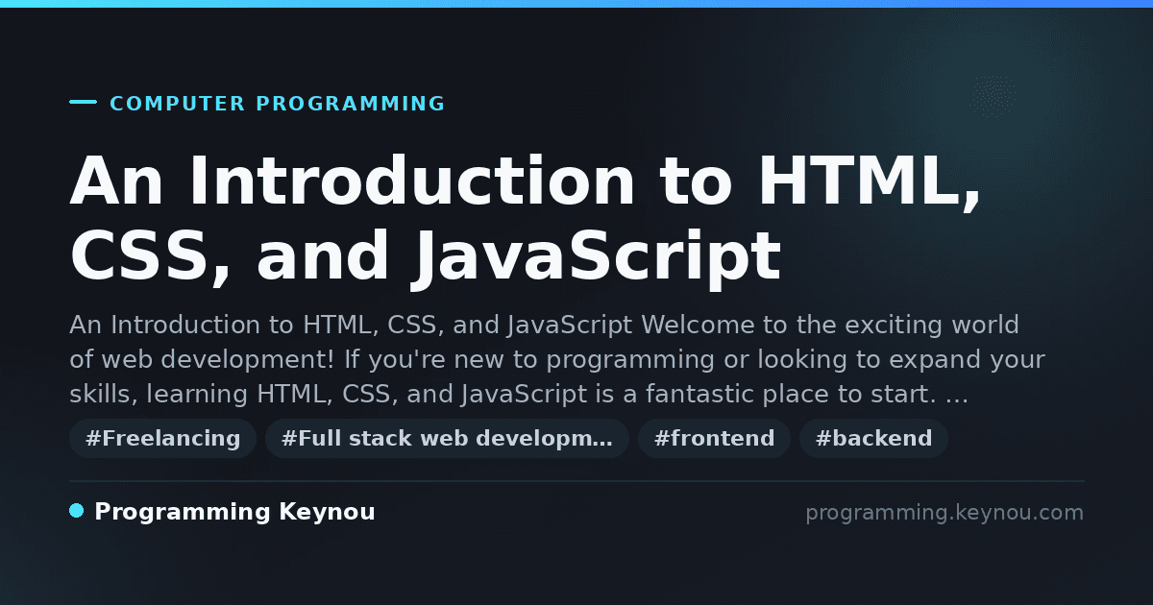This screenshot has width=1153, height=605.
Task: Select the #Full stack web developm… tag
Action: click(x=447, y=439)
